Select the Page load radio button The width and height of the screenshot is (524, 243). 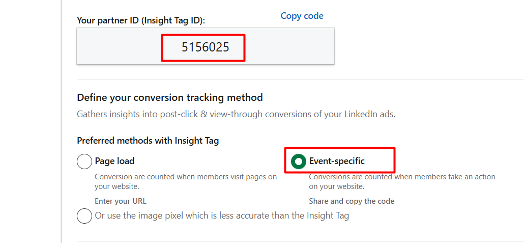pos(84,161)
